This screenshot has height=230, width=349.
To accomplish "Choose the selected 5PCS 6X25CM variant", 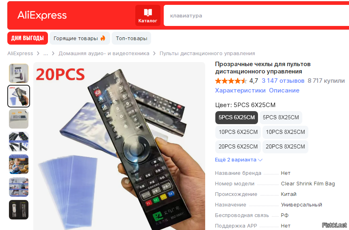I will [x=236, y=118].
